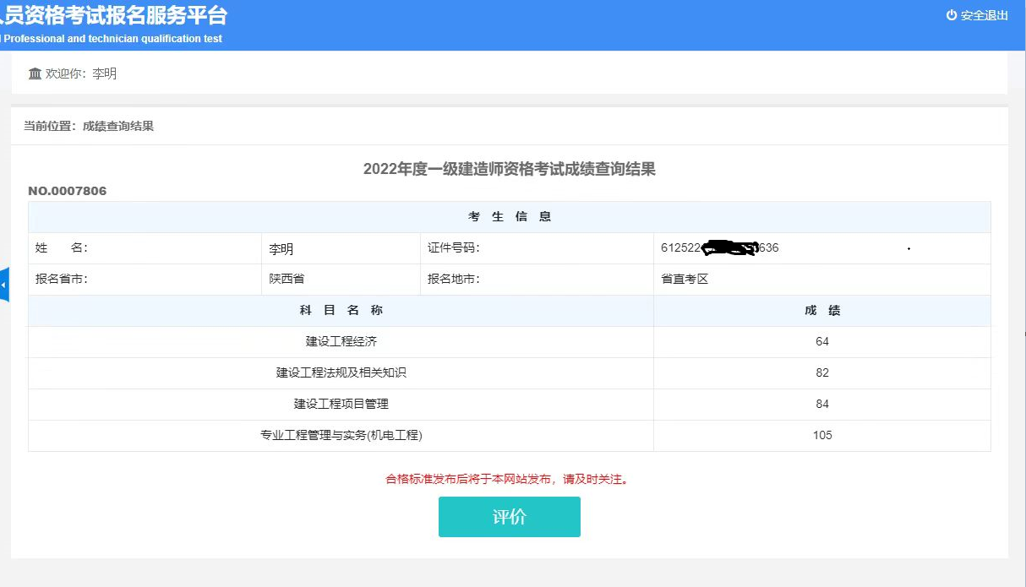
Task: Click the record number NO.0007806
Action: click(x=67, y=191)
